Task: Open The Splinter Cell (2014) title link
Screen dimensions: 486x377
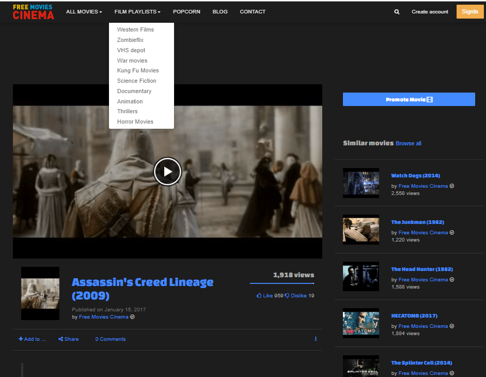Action: click(421, 363)
